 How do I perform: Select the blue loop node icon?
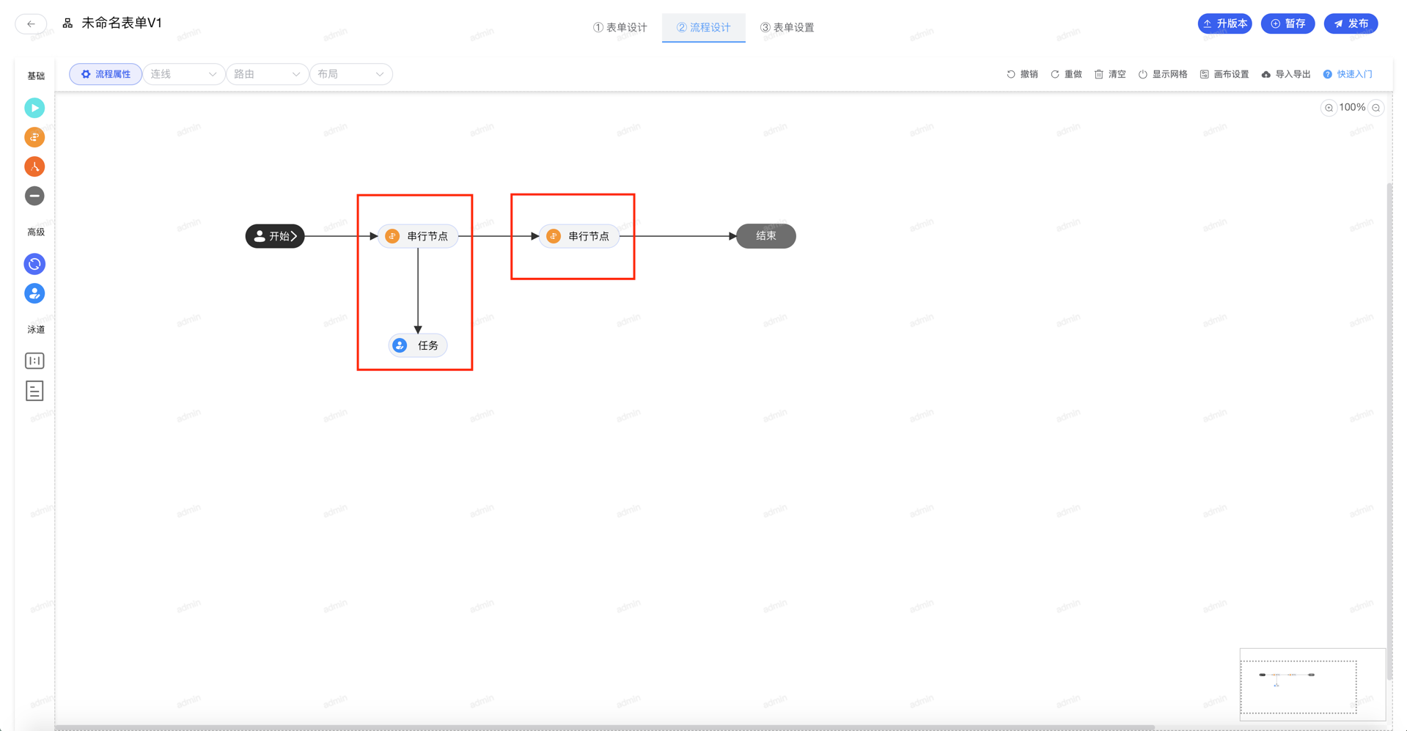click(x=34, y=264)
